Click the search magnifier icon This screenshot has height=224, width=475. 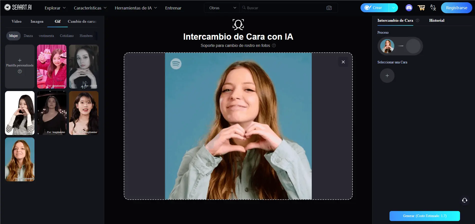244,8
